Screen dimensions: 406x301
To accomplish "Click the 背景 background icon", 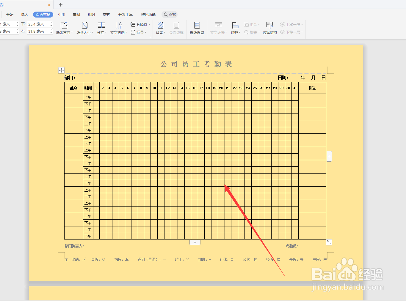I will click(161, 26).
